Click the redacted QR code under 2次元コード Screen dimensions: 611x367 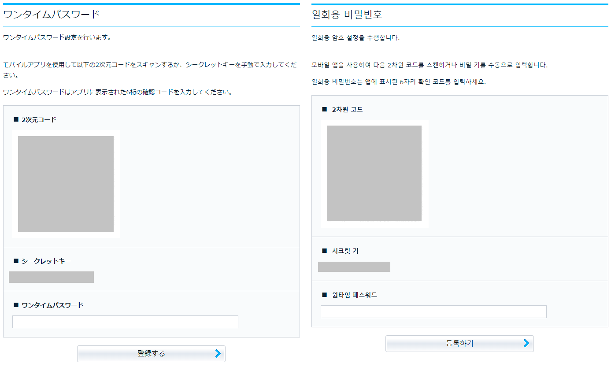pos(66,184)
